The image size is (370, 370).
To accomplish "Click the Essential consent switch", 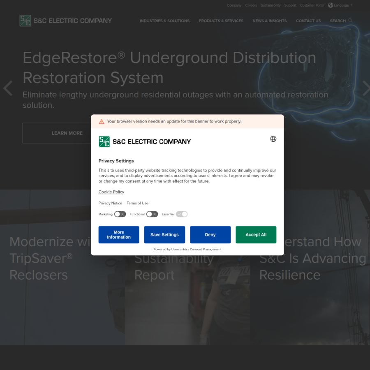I will coord(182,214).
